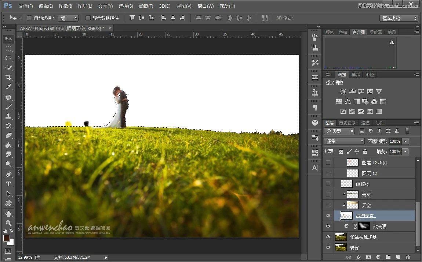Viewport: 422px width, 262px height.
Task: Click the delete layer trash icon
Action: tap(408, 257)
